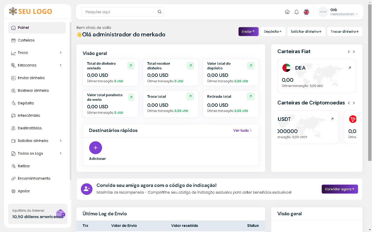
Task: Open Carteiras in the sidebar
Action: (x=26, y=40)
